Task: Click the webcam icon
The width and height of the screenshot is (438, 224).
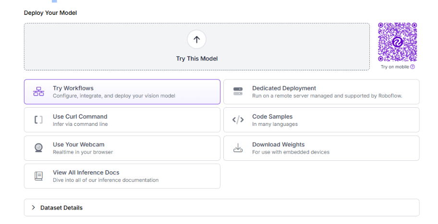Action: point(38,148)
